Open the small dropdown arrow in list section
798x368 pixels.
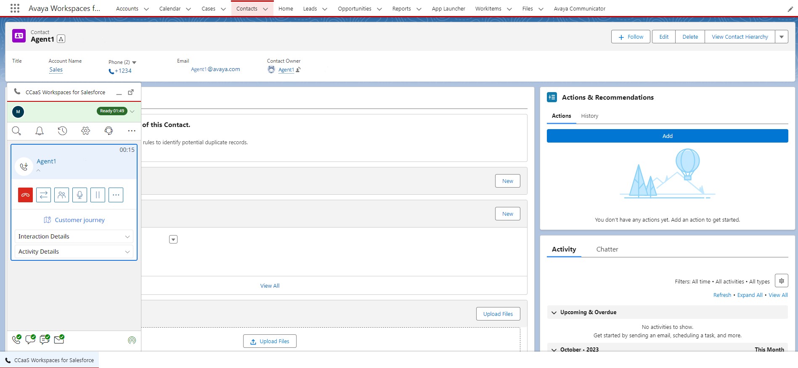coord(173,239)
